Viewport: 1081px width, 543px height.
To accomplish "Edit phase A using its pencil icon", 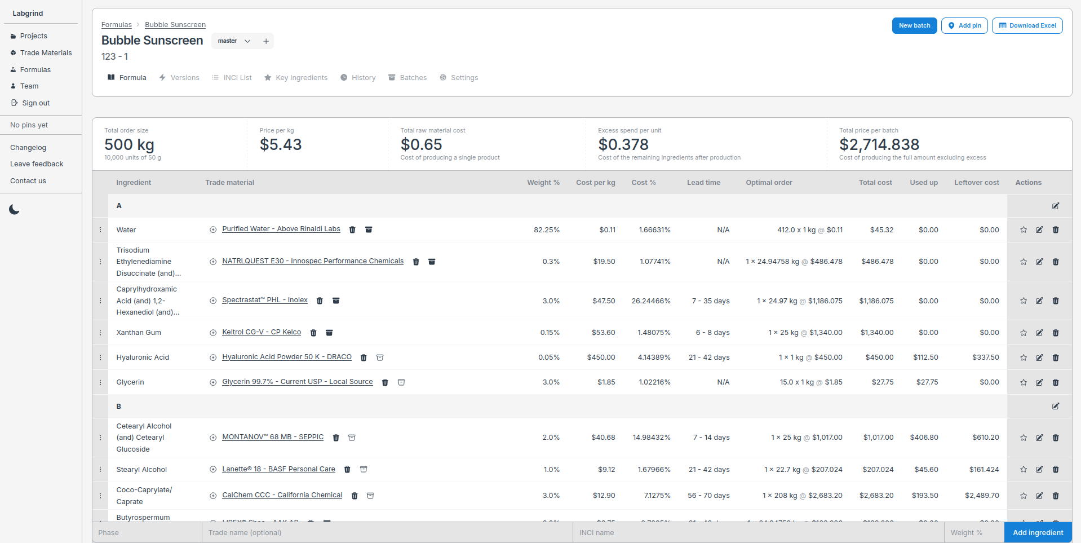I will point(1056,206).
